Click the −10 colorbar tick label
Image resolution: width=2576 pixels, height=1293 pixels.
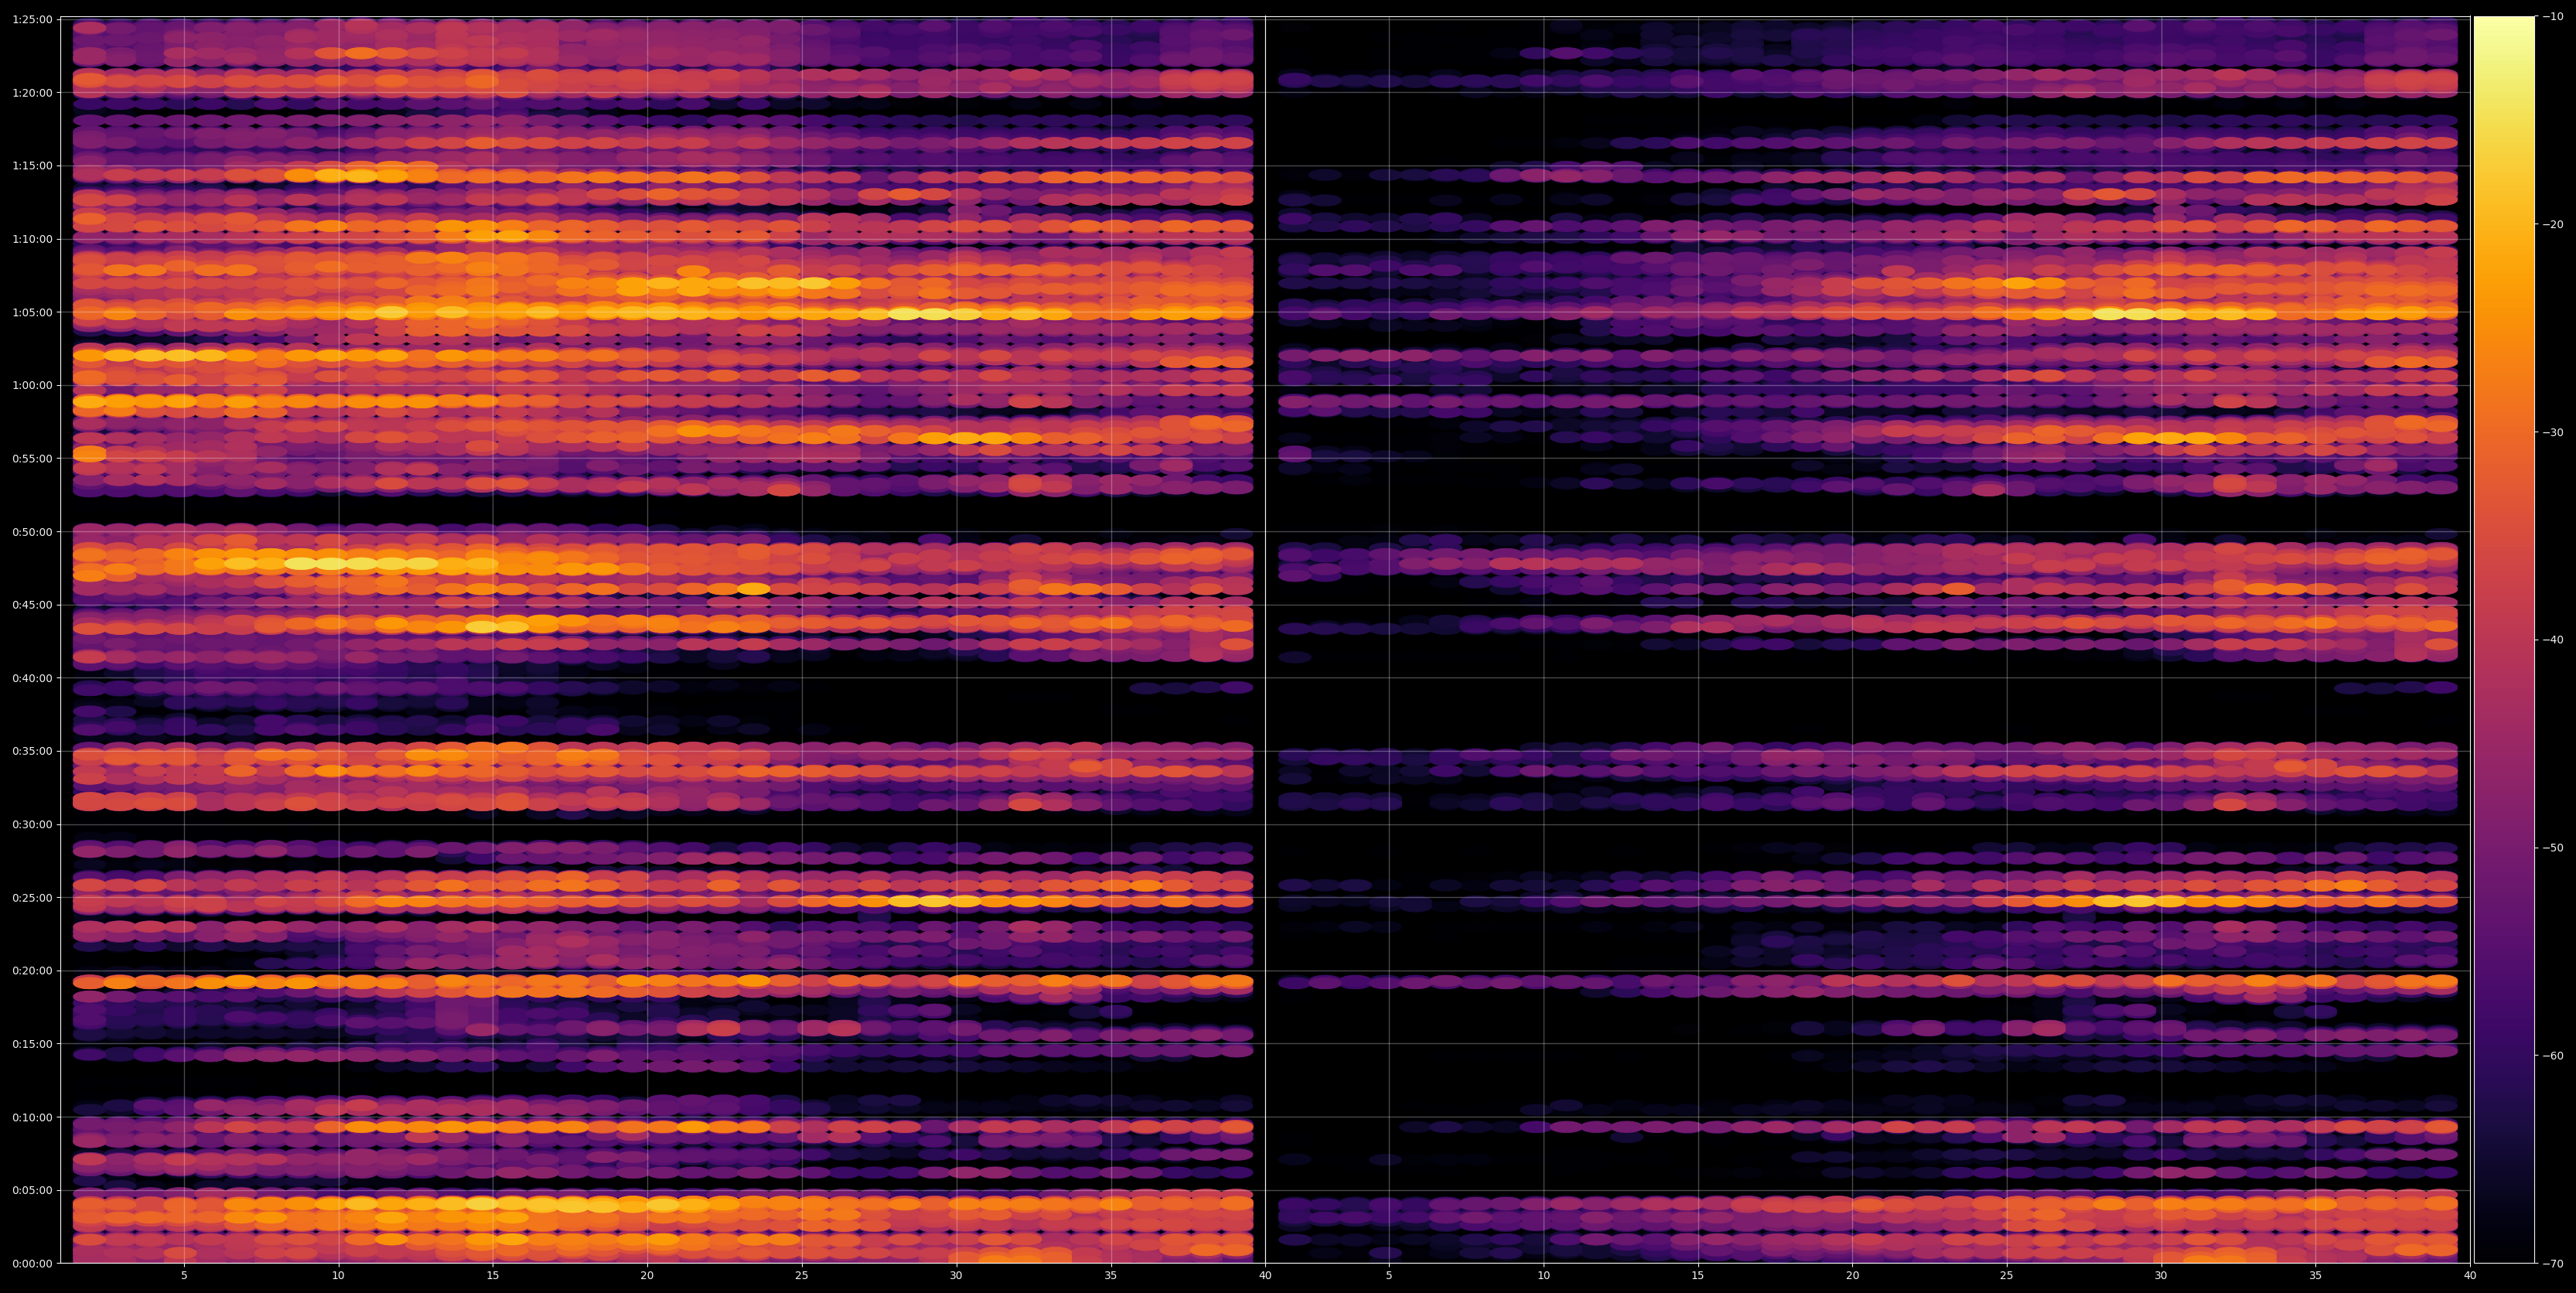pos(2552,17)
